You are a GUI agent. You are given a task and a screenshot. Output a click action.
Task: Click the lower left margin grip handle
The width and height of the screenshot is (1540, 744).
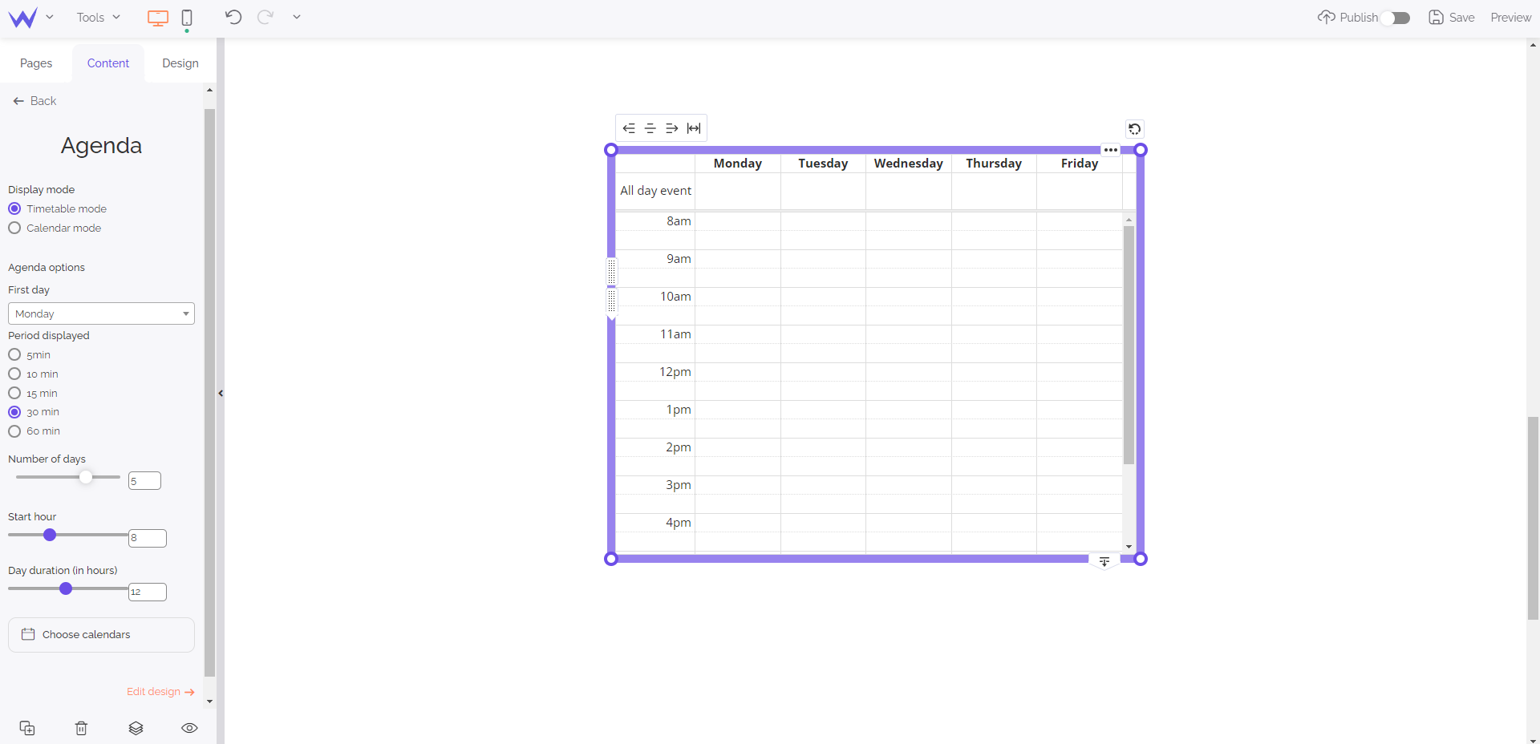coord(611,301)
